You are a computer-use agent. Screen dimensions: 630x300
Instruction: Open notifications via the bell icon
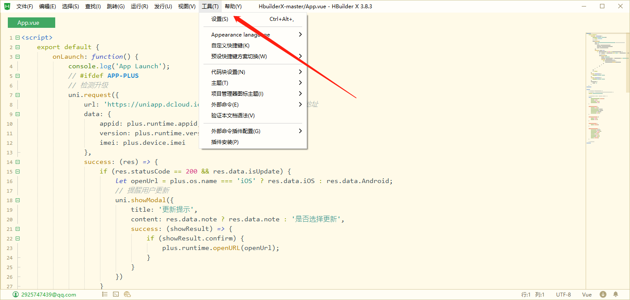pos(616,294)
